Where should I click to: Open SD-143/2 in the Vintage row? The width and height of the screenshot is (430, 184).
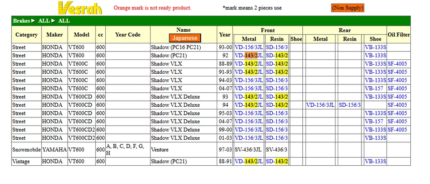click(277, 162)
